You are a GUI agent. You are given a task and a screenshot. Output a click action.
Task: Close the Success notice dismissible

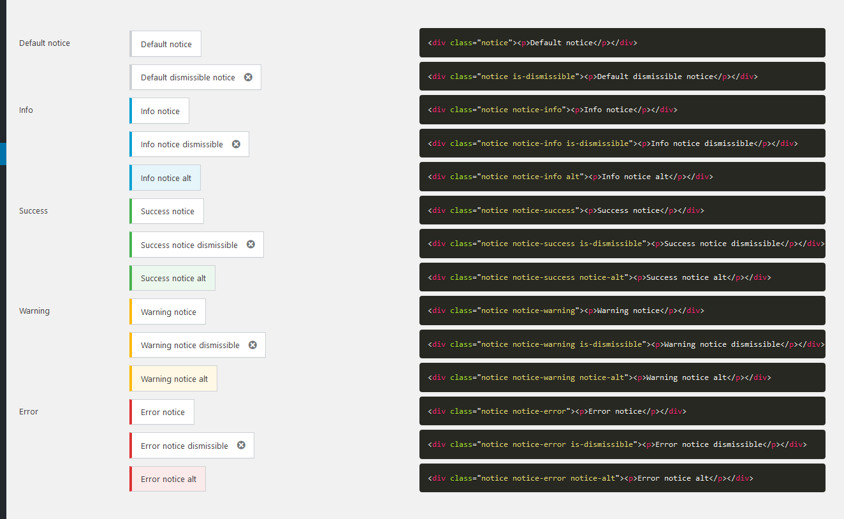[251, 244]
